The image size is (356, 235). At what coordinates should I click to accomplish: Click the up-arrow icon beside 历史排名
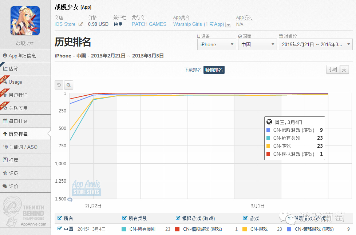tap(5, 134)
